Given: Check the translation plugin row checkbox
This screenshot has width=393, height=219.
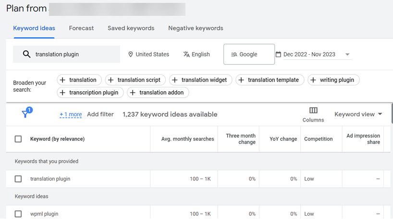Looking at the screenshot, I should pyautogui.click(x=18, y=179).
